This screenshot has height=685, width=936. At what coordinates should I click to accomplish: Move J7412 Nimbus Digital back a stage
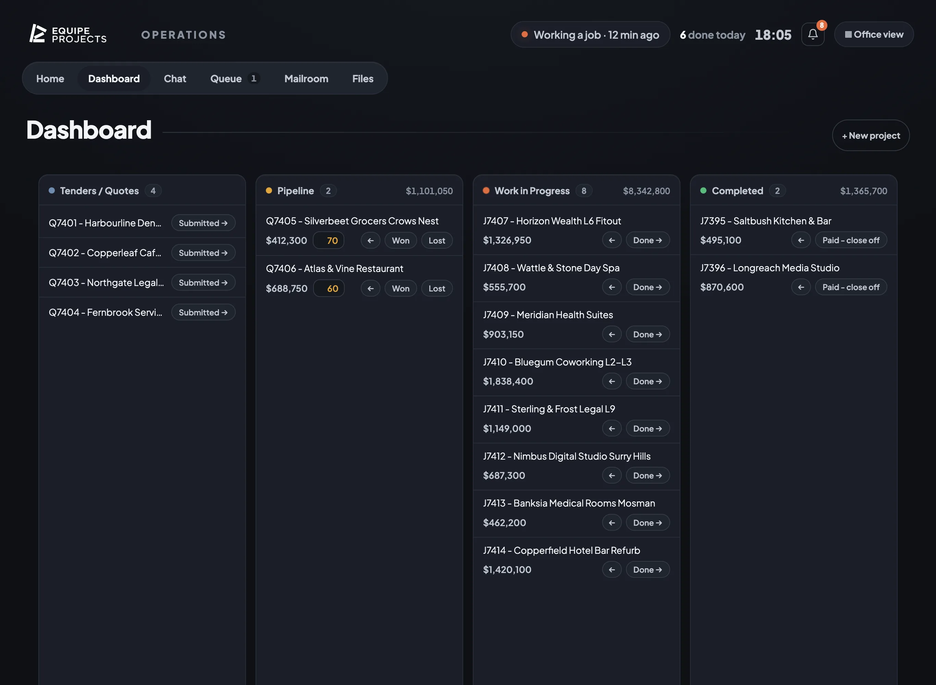click(x=612, y=475)
